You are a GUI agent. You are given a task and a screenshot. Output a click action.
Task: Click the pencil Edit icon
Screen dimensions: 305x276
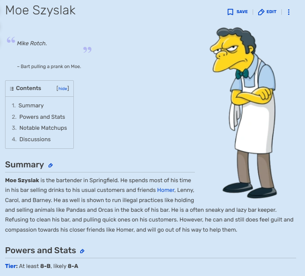[261, 12]
